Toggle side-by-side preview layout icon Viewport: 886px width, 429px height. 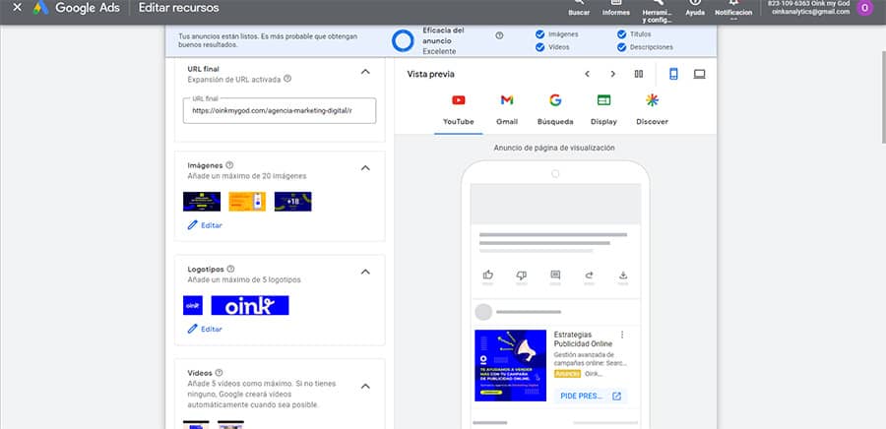(639, 74)
